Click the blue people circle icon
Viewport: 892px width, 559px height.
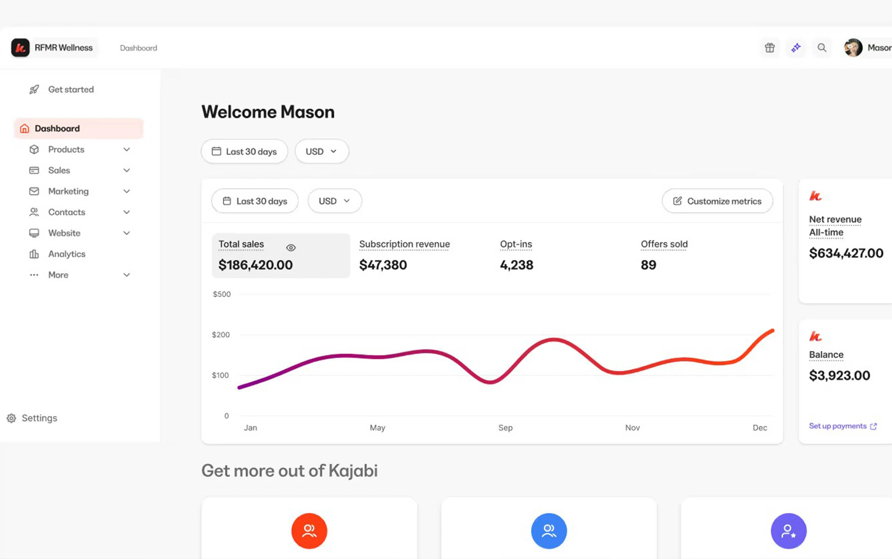pyautogui.click(x=549, y=531)
